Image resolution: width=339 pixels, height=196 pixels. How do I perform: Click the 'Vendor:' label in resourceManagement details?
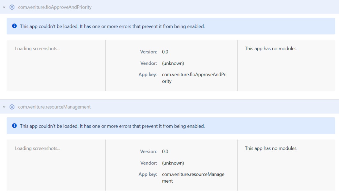(149, 163)
